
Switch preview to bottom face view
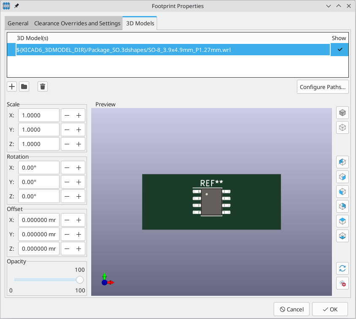pos(342,236)
